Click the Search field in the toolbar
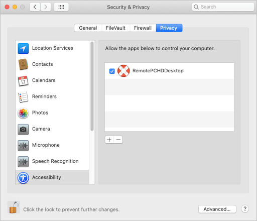This screenshot has height=221, width=257. [x=223, y=7]
